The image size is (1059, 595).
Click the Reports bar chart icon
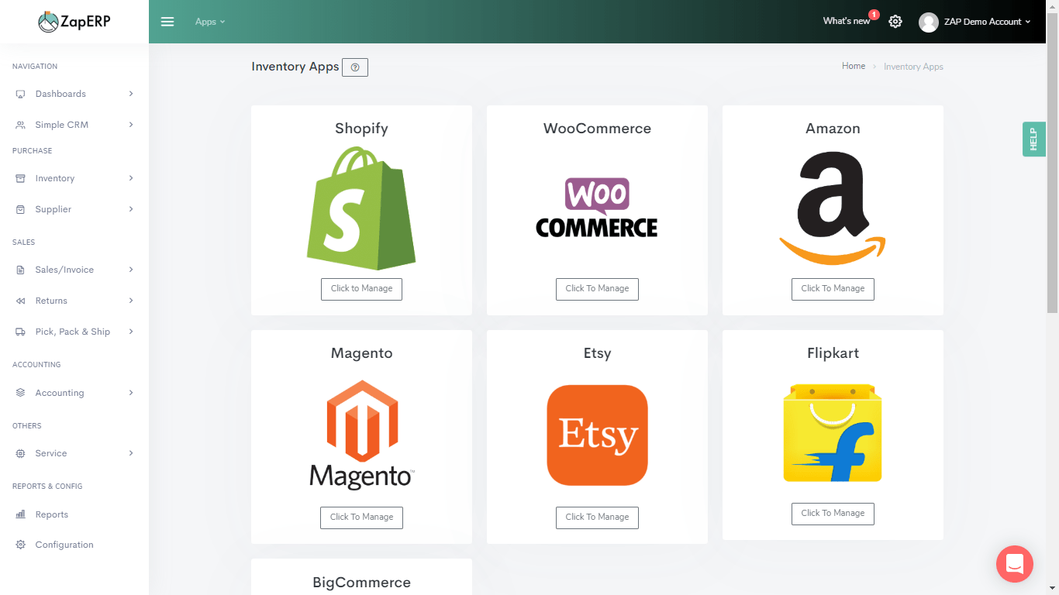21,514
